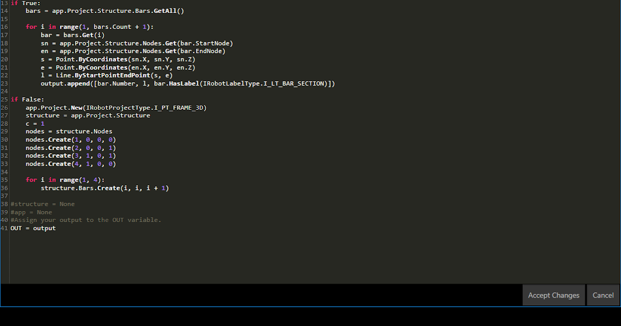
Task: Click the "bar = bars.Get(i)" line
Action: point(72,35)
